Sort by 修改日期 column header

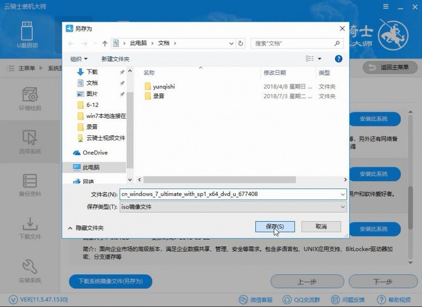274,73
